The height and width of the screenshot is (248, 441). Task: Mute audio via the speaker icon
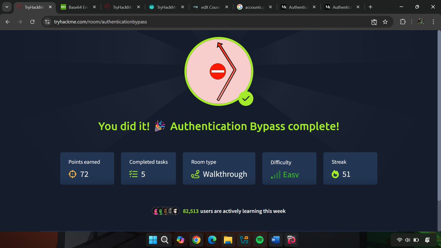coord(407,240)
